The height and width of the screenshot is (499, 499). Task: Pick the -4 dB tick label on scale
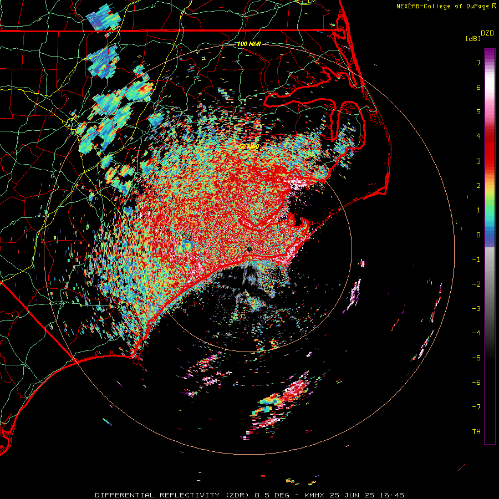pos(476,333)
